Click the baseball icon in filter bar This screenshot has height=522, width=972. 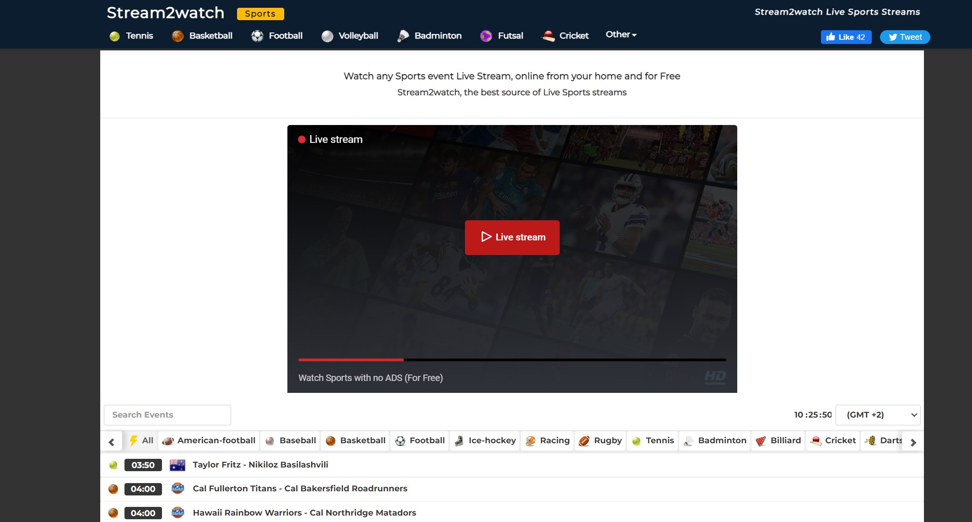coord(270,441)
